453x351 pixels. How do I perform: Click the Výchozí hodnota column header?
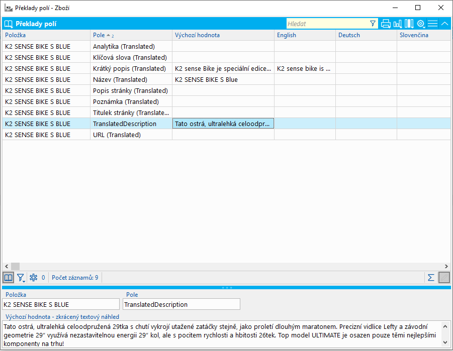pyautogui.click(x=223, y=35)
